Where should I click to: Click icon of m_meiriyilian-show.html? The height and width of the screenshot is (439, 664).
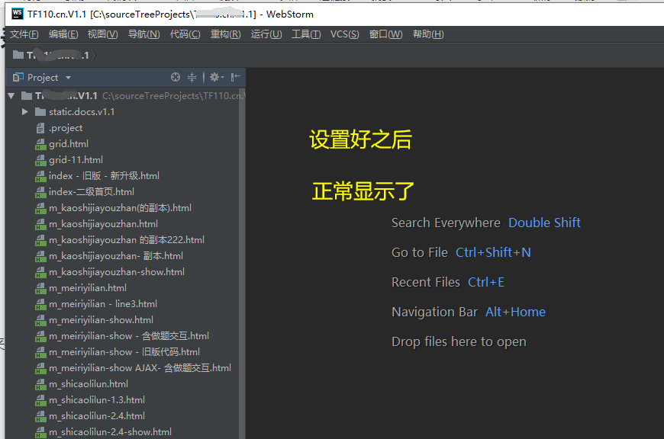[40, 320]
